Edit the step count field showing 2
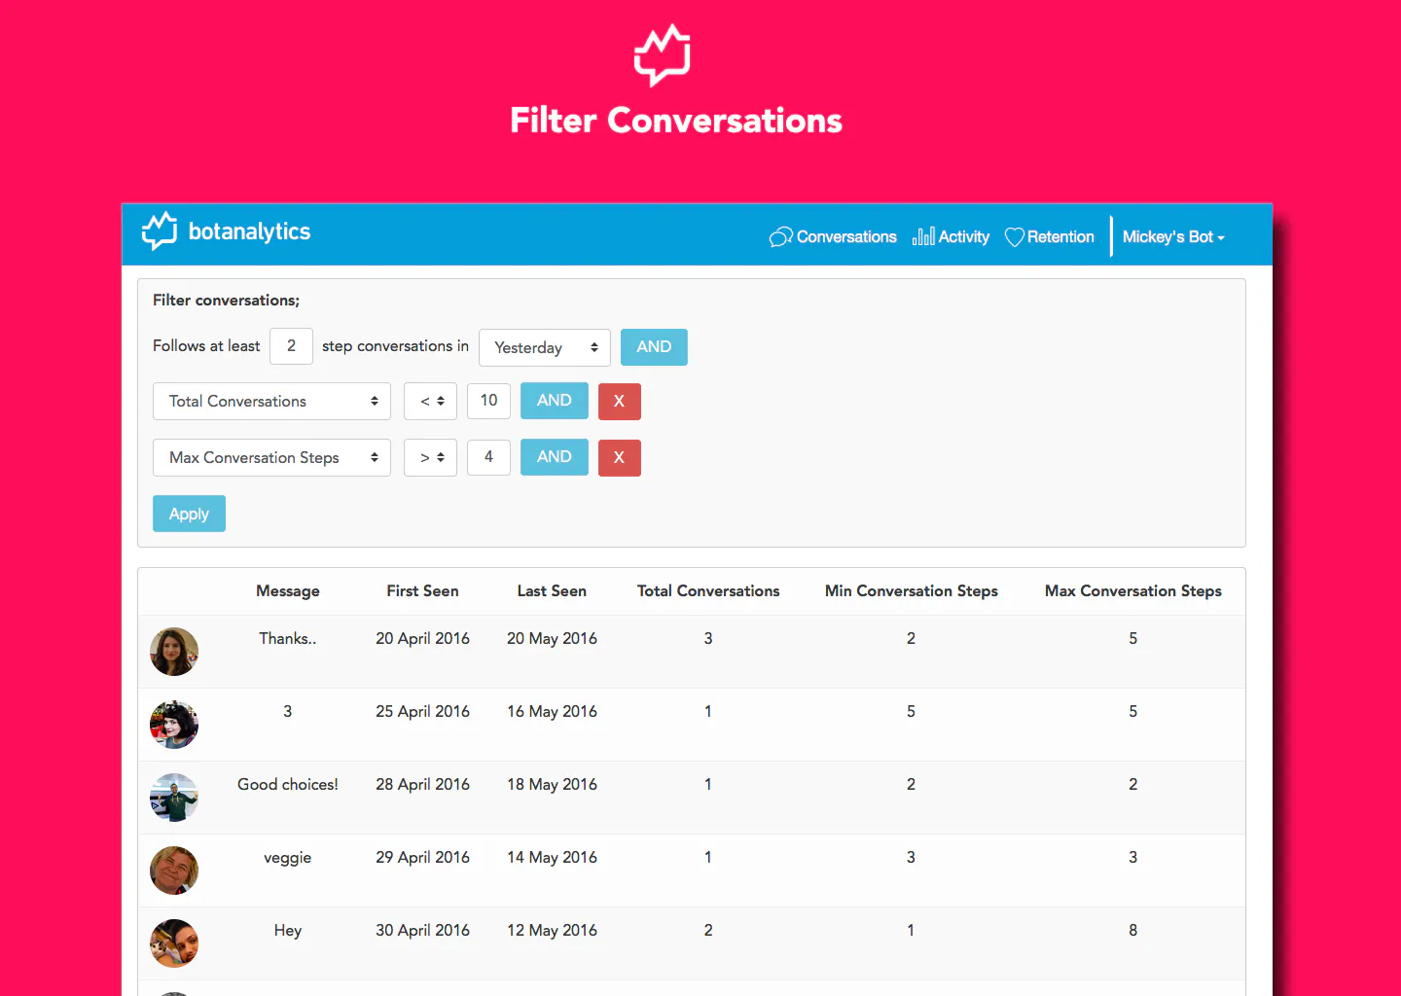1401x996 pixels. (x=291, y=346)
